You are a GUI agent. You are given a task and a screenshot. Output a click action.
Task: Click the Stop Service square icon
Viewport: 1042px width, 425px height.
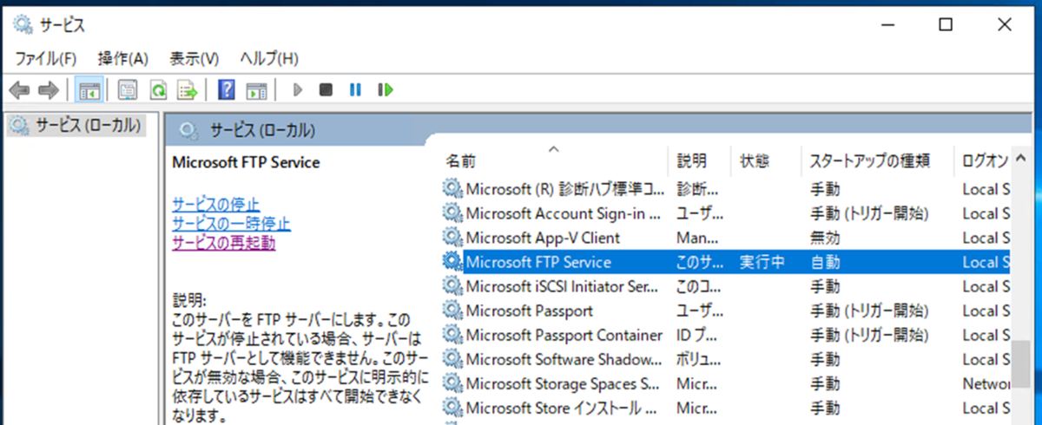point(326,89)
